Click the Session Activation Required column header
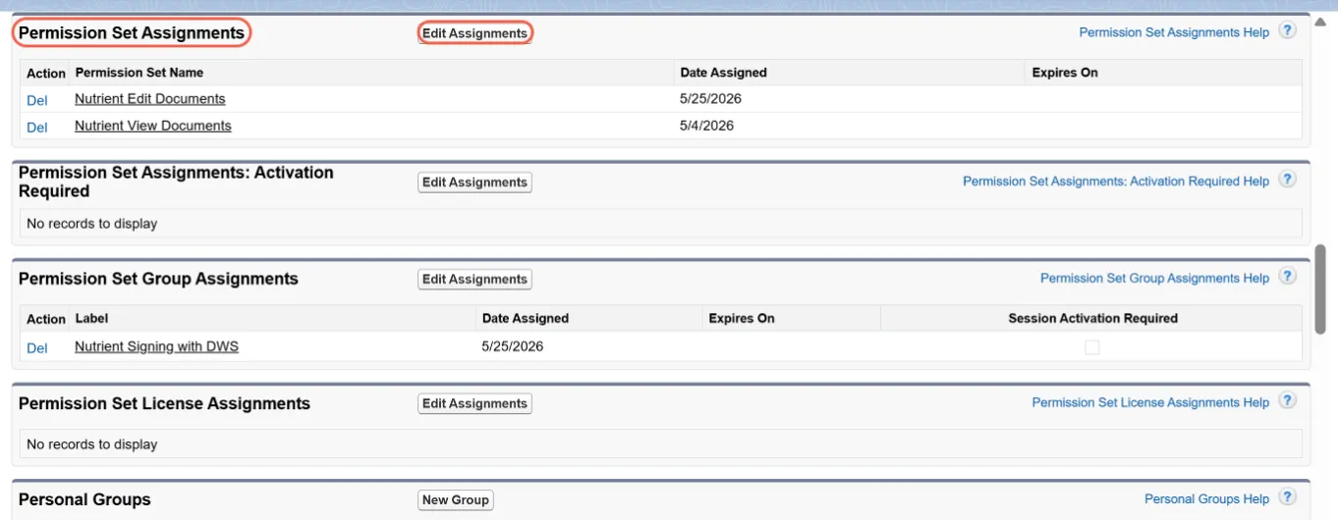The width and height of the screenshot is (1338, 520). 1092,319
